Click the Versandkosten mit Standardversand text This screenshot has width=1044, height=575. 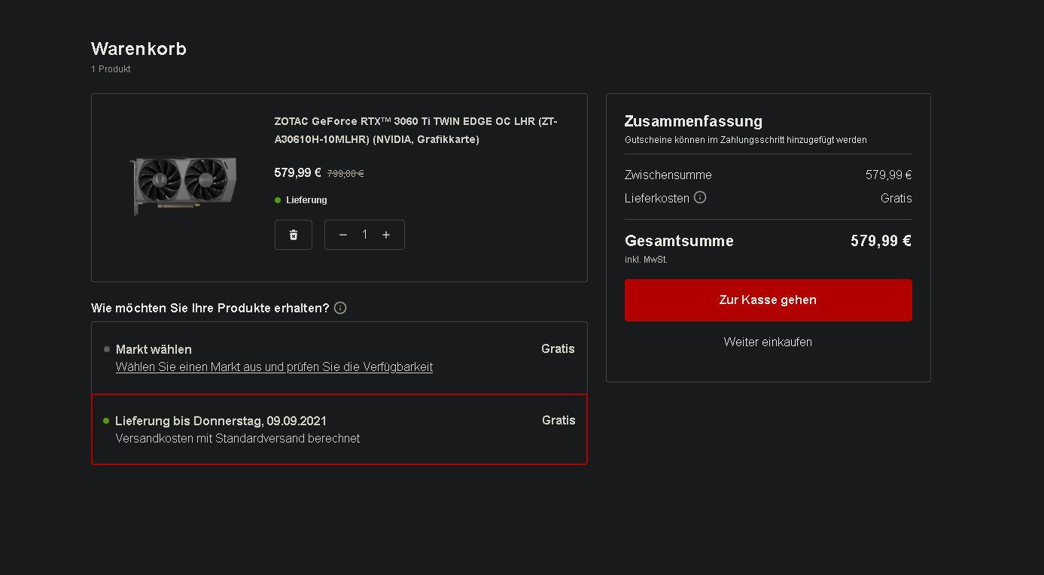pos(238,439)
